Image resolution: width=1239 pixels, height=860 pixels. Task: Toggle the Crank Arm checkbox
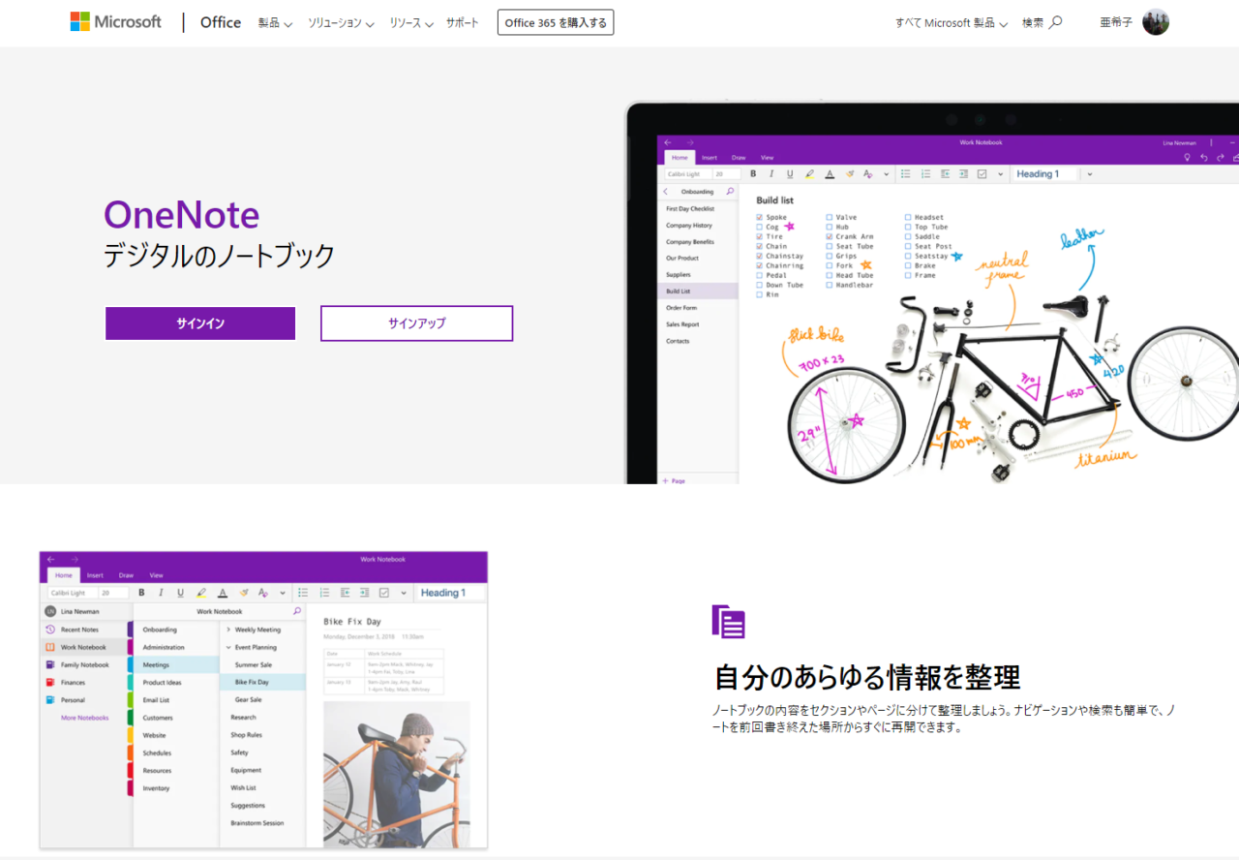830,237
